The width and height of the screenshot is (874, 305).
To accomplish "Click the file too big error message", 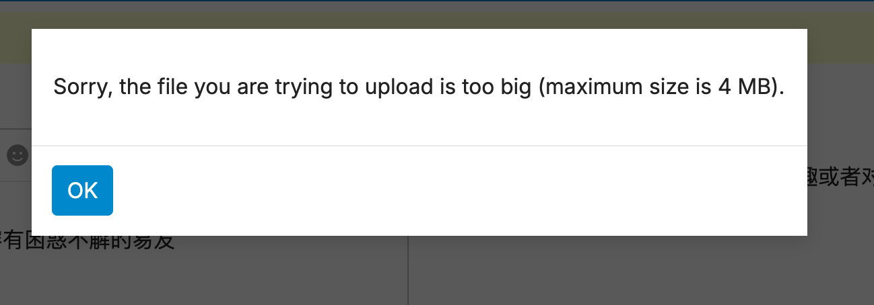I will 419,87.
